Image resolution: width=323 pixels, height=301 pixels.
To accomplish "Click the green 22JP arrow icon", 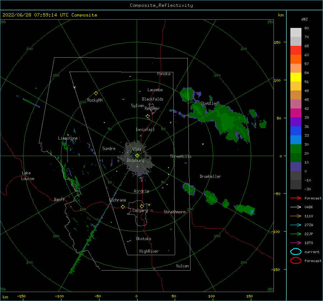I will coord(296,234).
